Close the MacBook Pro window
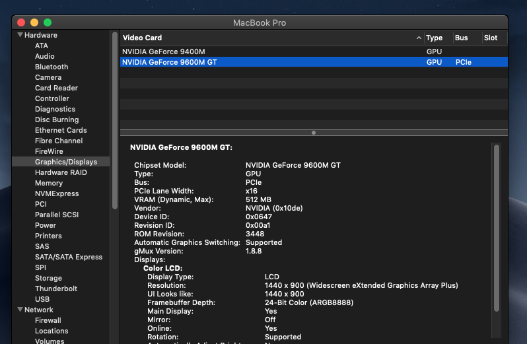This screenshot has width=527, height=344. click(21, 22)
